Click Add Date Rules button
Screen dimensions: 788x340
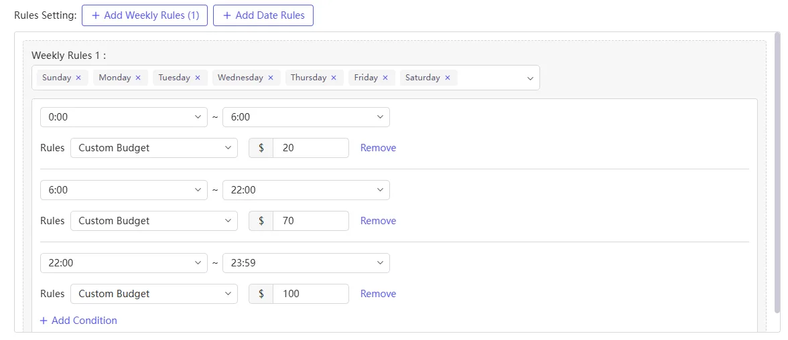pos(263,15)
